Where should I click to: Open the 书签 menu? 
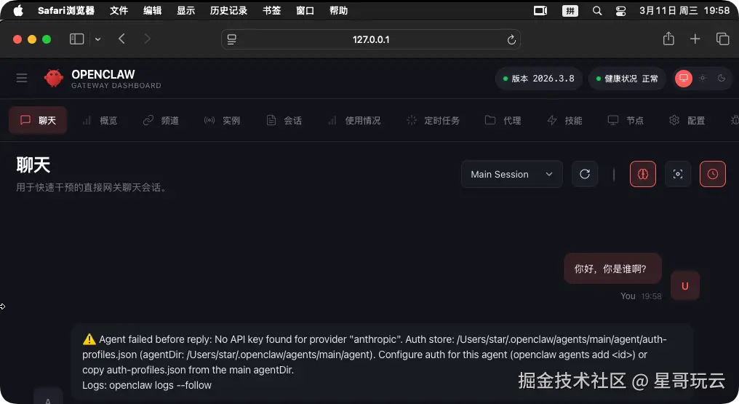pyautogui.click(x=271, y=10)
